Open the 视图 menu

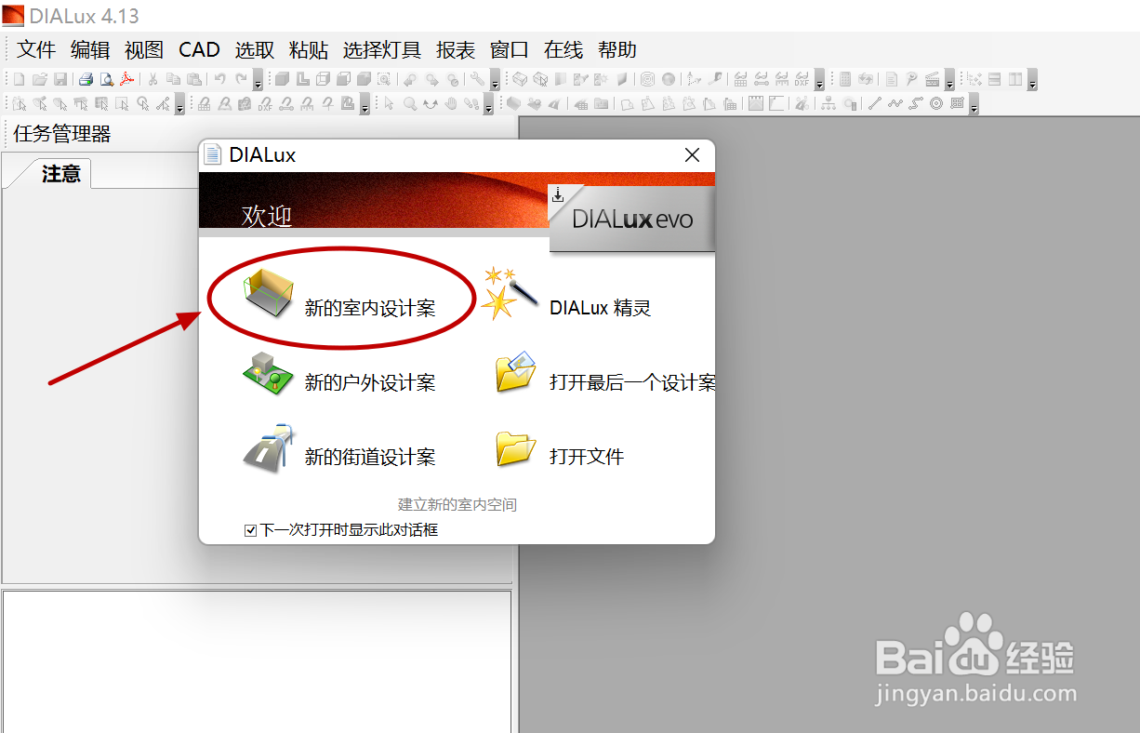[144, 49]
